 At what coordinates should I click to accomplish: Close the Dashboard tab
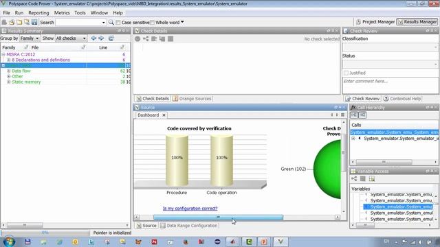pyautogui.click(x=164, y=115)
